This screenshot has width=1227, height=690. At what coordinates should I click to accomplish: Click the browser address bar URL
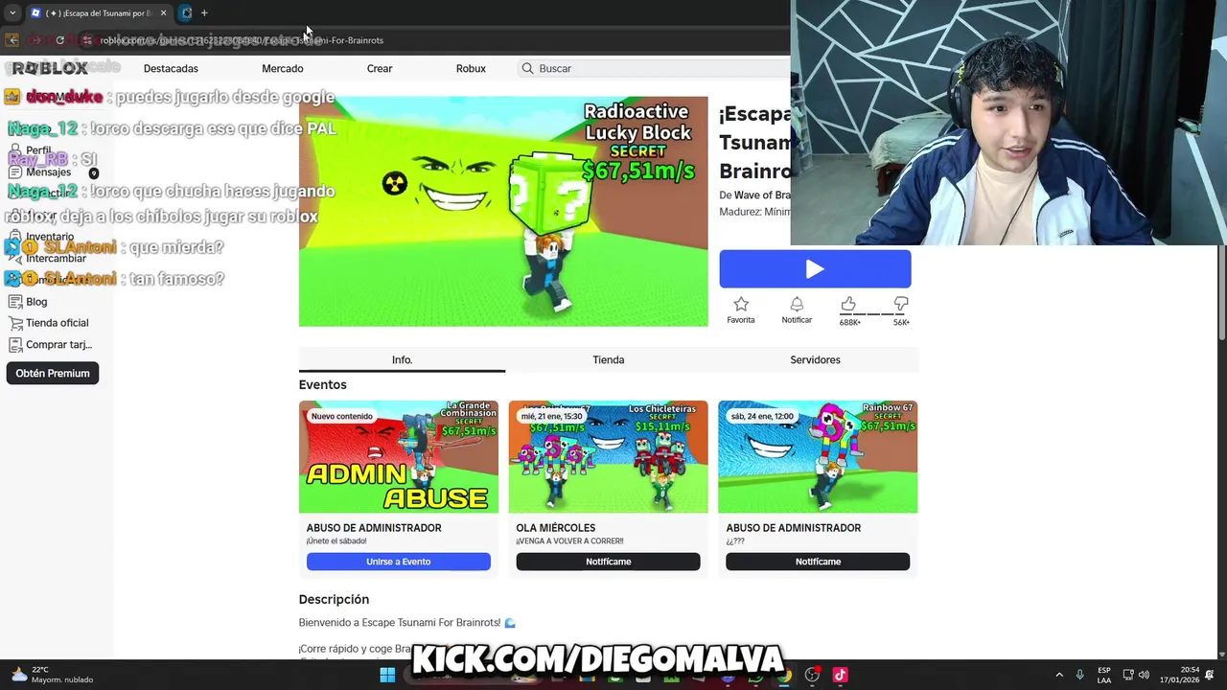point(242,40)
